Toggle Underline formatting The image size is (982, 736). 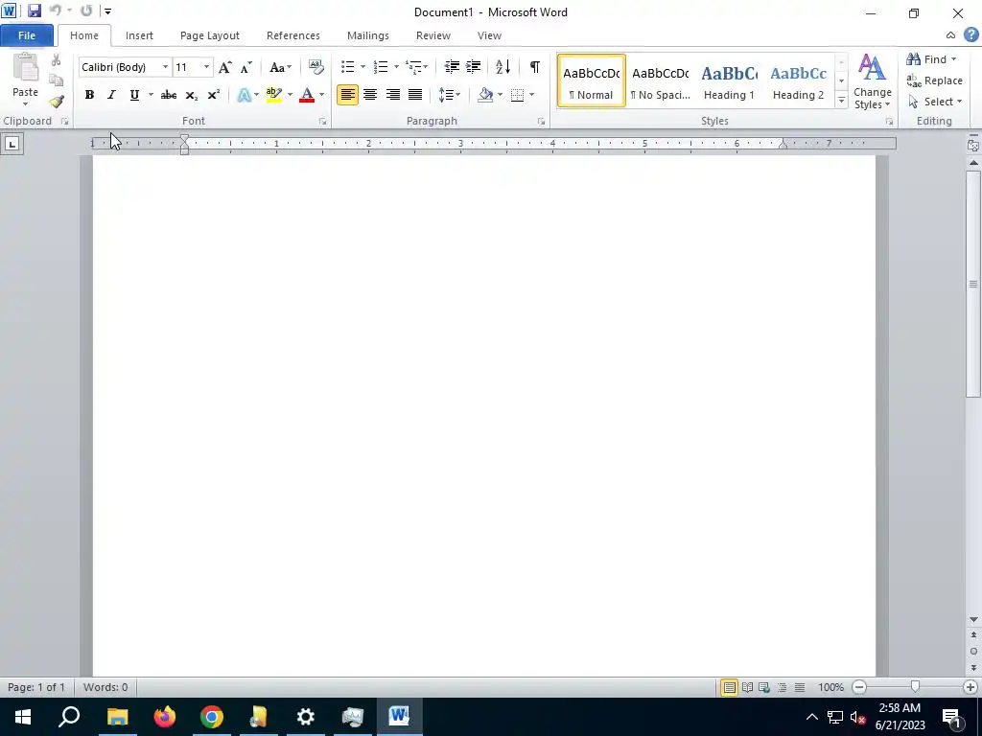coord(134,95)
